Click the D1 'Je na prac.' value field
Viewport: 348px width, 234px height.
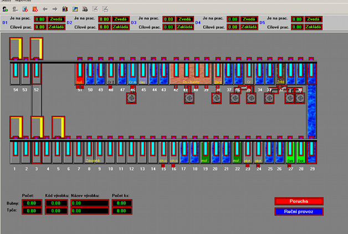click(x=40, y=19)
